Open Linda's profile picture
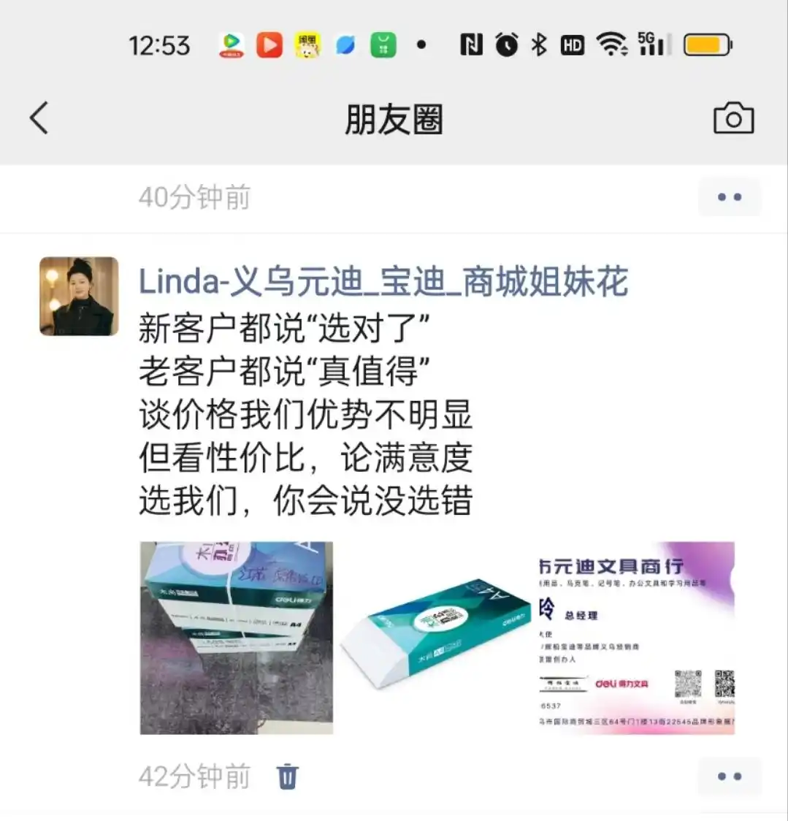Image resolution: width=788 pixels, height=821 pixels. [79, 296]
